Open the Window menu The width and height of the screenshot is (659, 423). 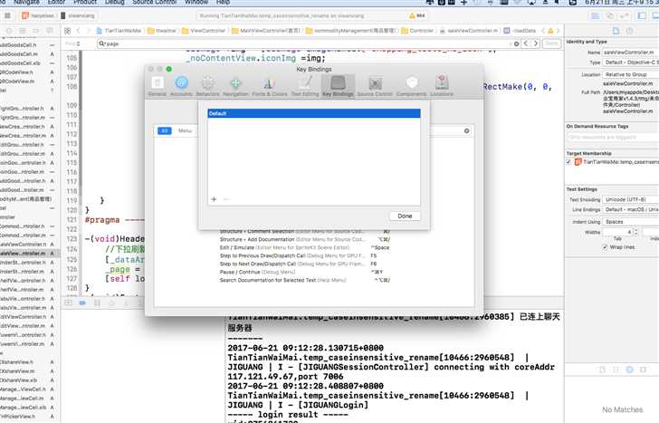[x=196, y=3]
